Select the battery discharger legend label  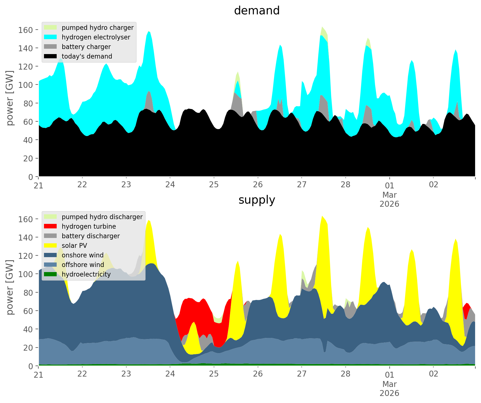(x=91, y=236)
